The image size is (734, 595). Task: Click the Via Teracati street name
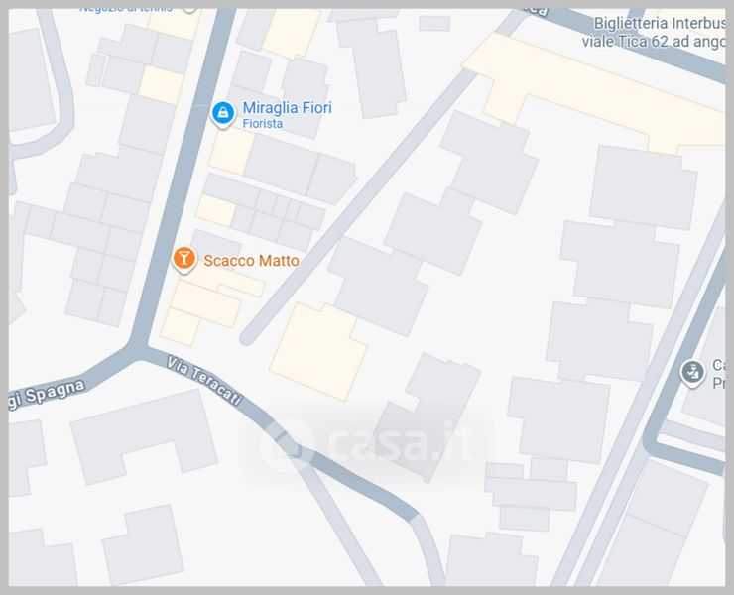point(205,381)
